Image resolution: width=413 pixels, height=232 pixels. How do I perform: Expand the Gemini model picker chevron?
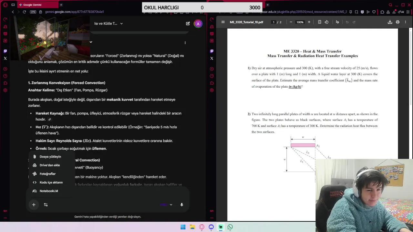pos(171,205)
